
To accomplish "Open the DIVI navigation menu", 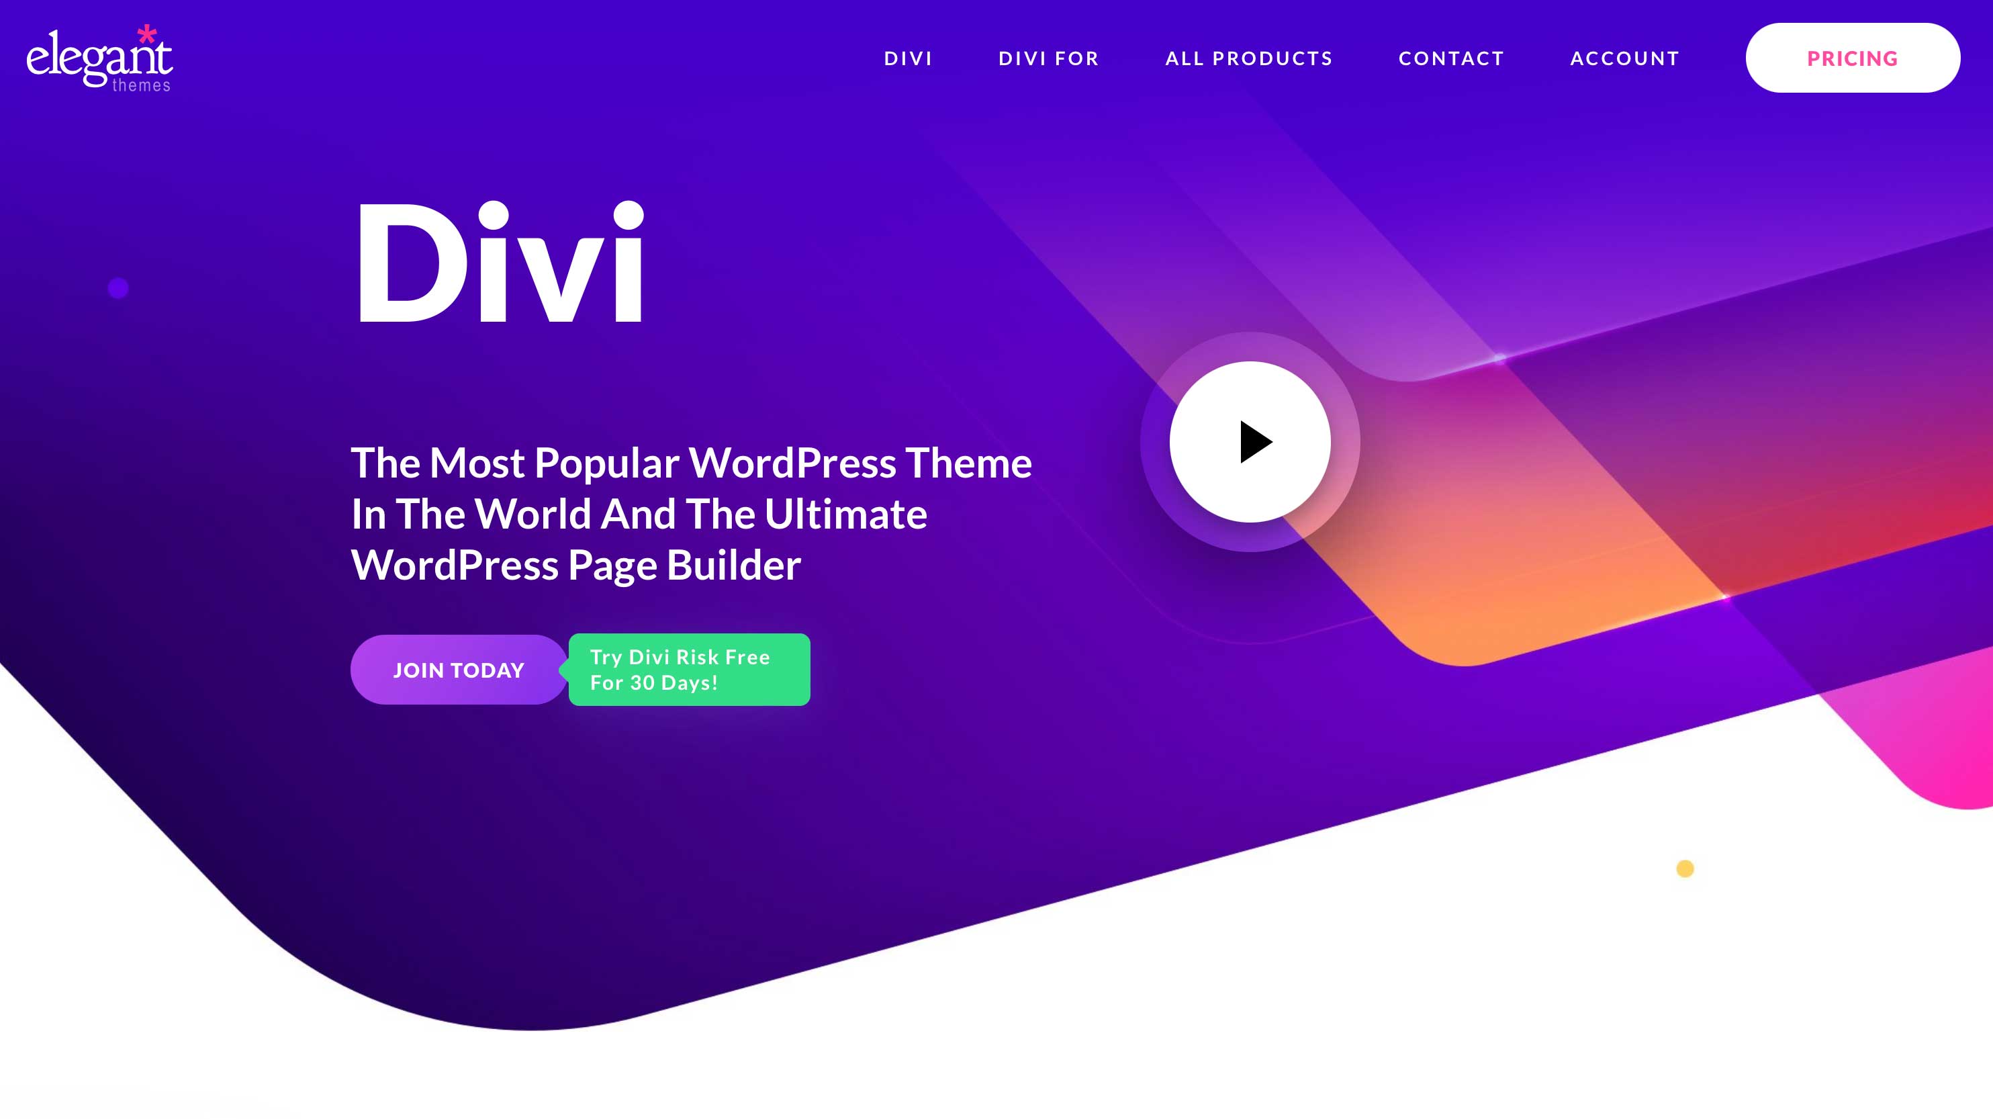I will click(x=908, y=58).
